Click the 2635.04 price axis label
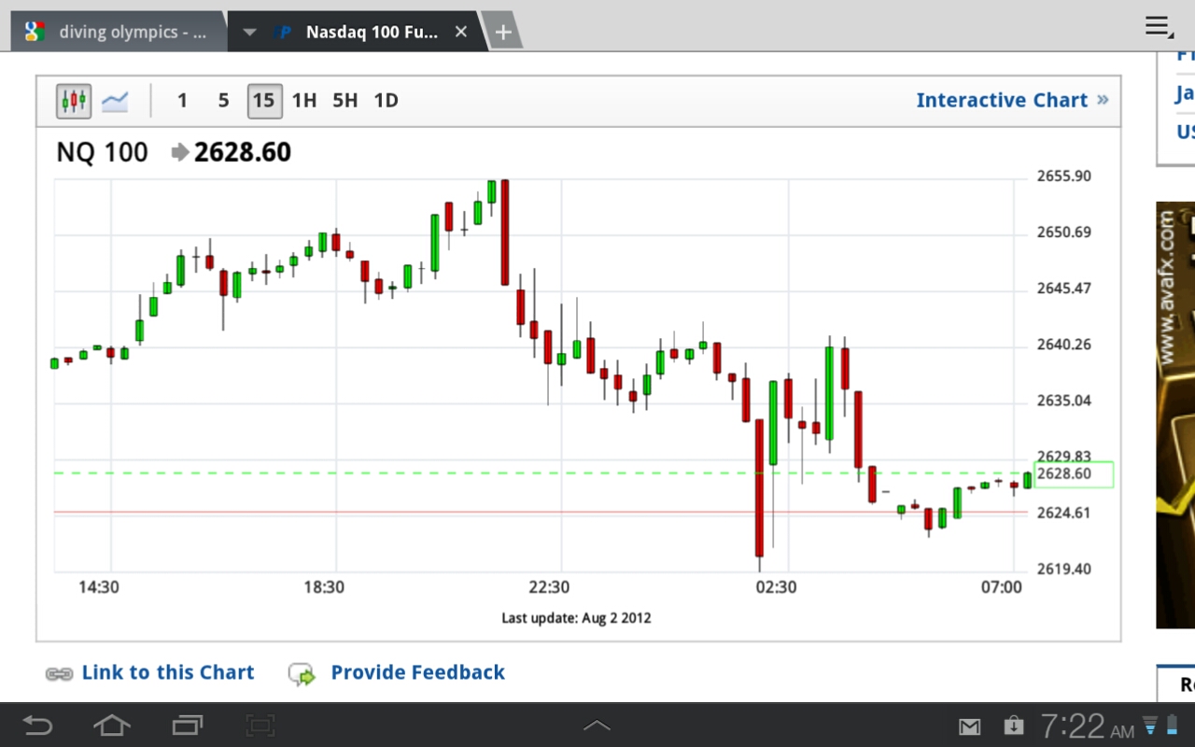This screenshot has width=1195, height=747. click(1064, 401)
